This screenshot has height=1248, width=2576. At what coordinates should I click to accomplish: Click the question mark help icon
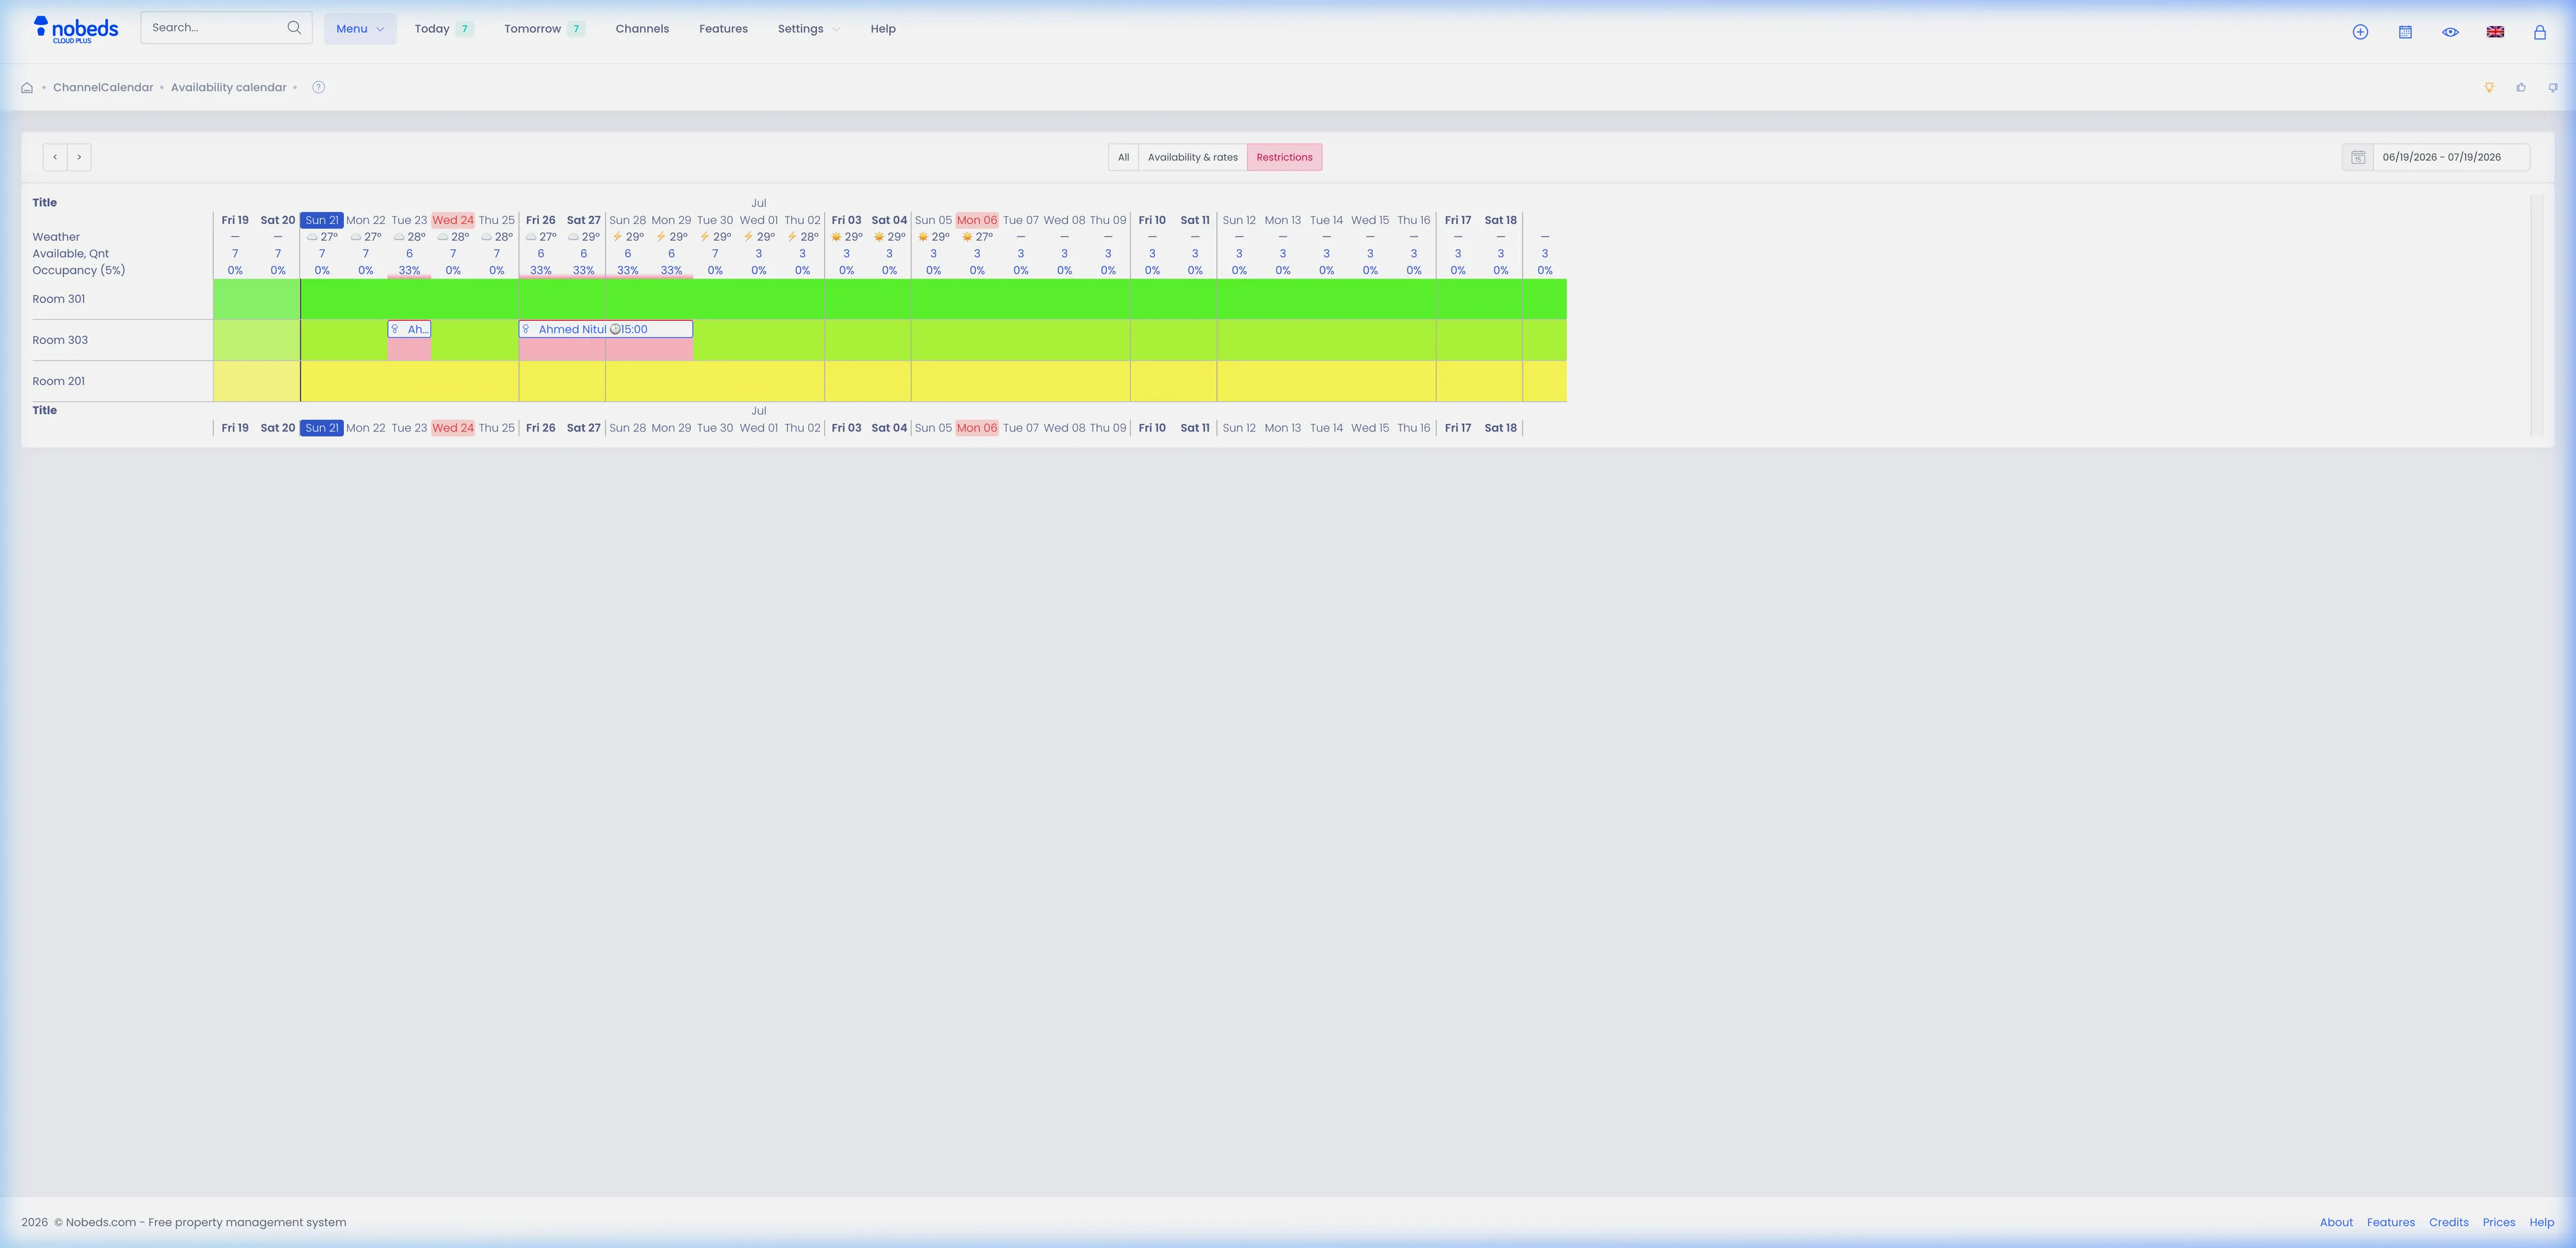pos(318,87)
